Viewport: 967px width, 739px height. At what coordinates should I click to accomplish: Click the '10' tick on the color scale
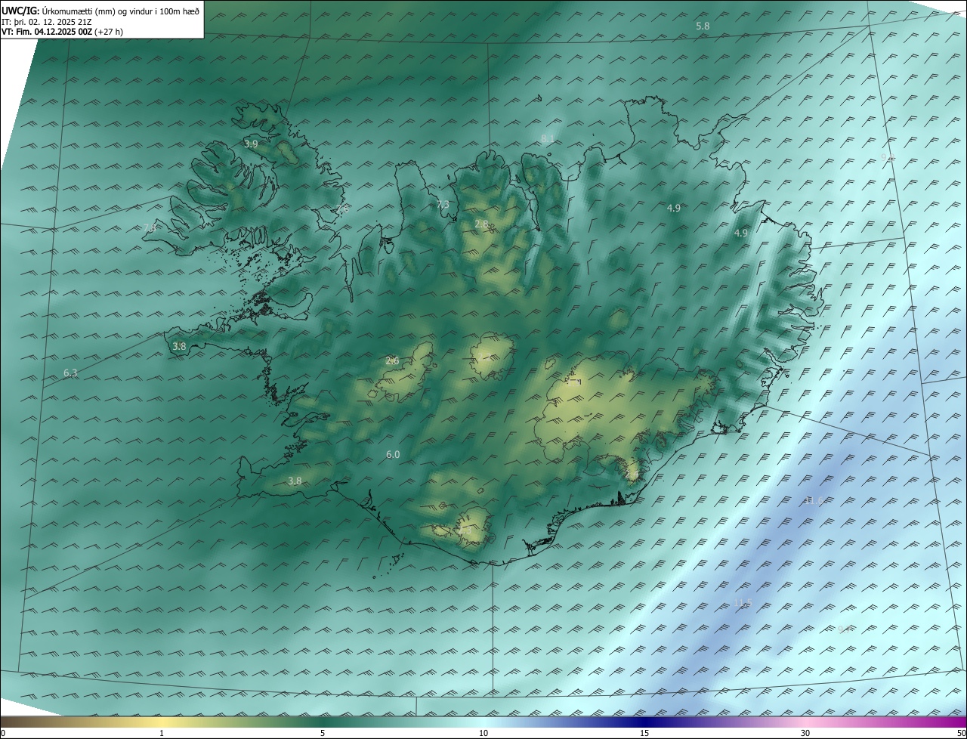483,733
